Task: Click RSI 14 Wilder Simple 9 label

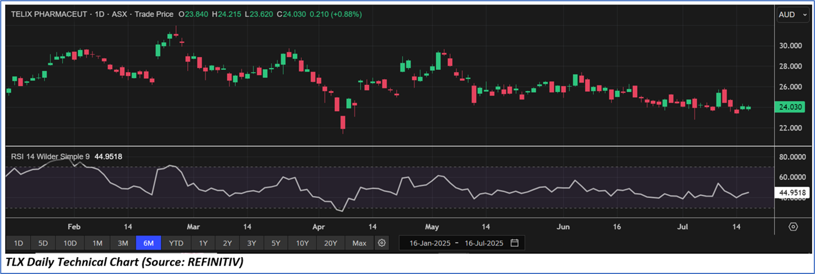Action: tap(51, 156)
